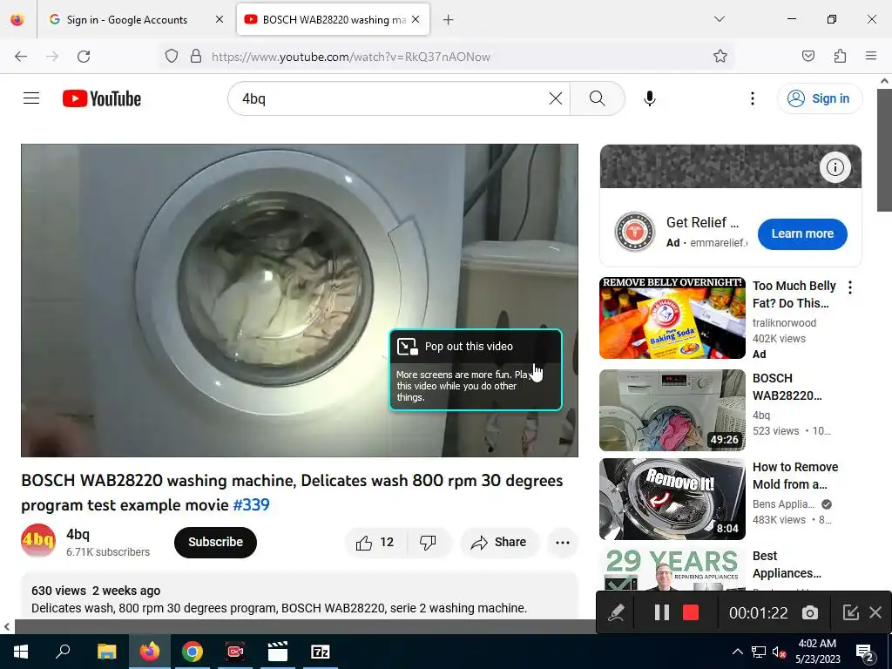Open the screen recorder app on taskbar
This screenshot has height=669, width=892.
(x=235, y=652)
